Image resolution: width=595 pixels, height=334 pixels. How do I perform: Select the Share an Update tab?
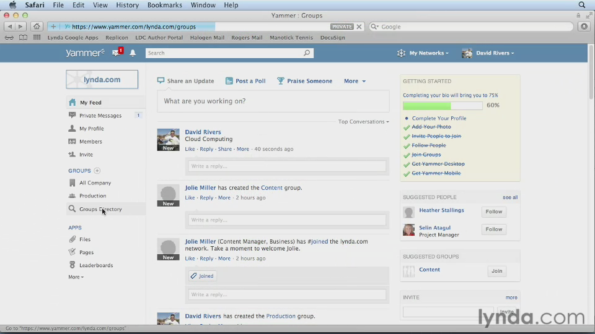185,81
